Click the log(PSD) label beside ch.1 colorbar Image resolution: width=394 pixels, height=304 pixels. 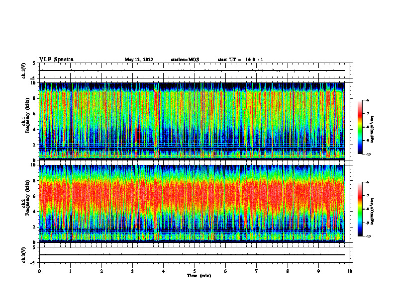373,130
